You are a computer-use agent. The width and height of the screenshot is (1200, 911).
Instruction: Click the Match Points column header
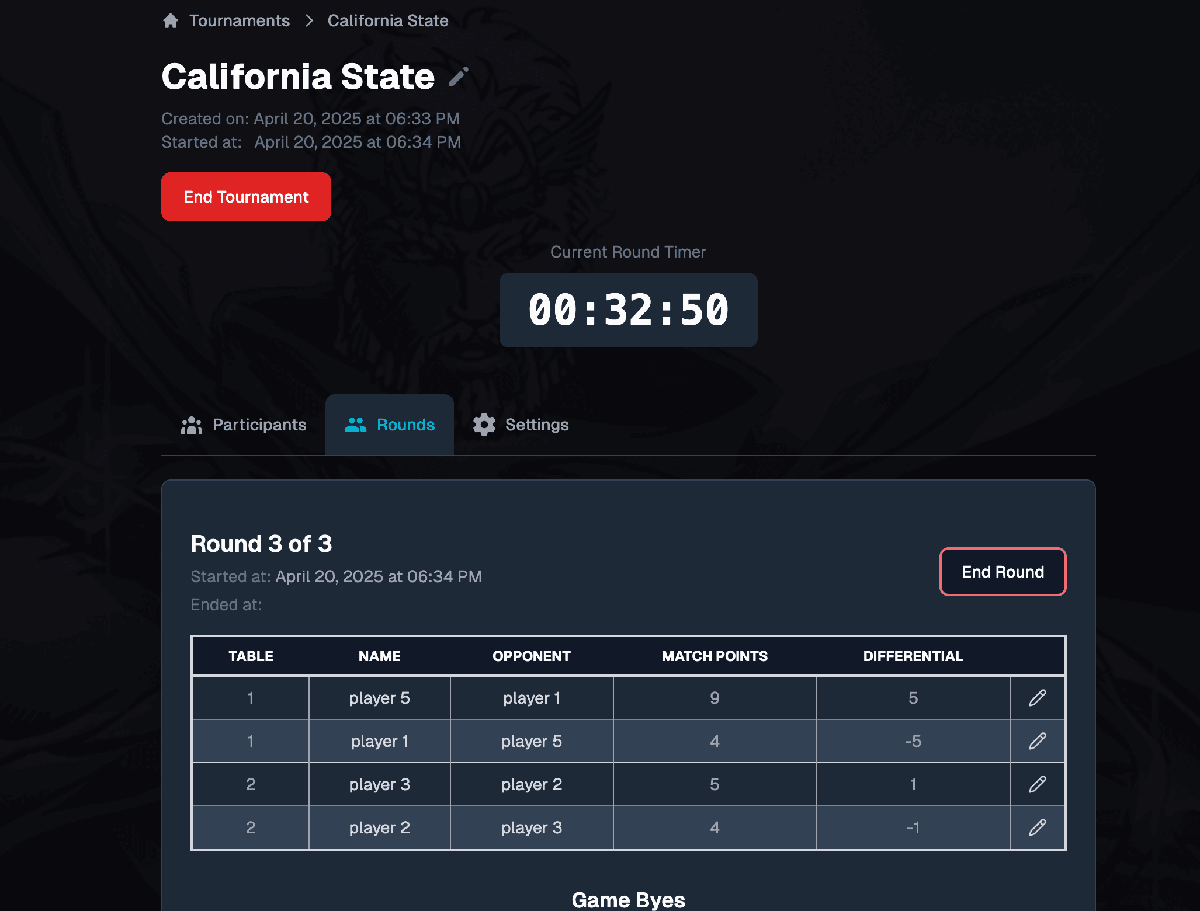coord(715,656)
